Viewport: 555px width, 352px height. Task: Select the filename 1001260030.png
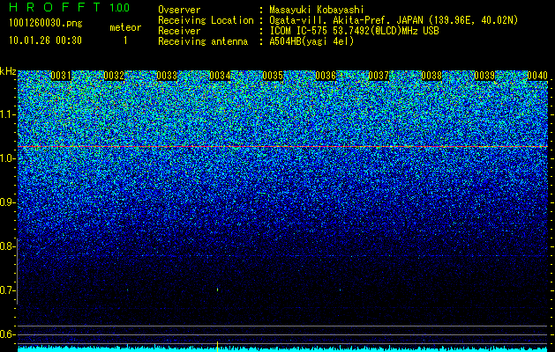point(45,24)
